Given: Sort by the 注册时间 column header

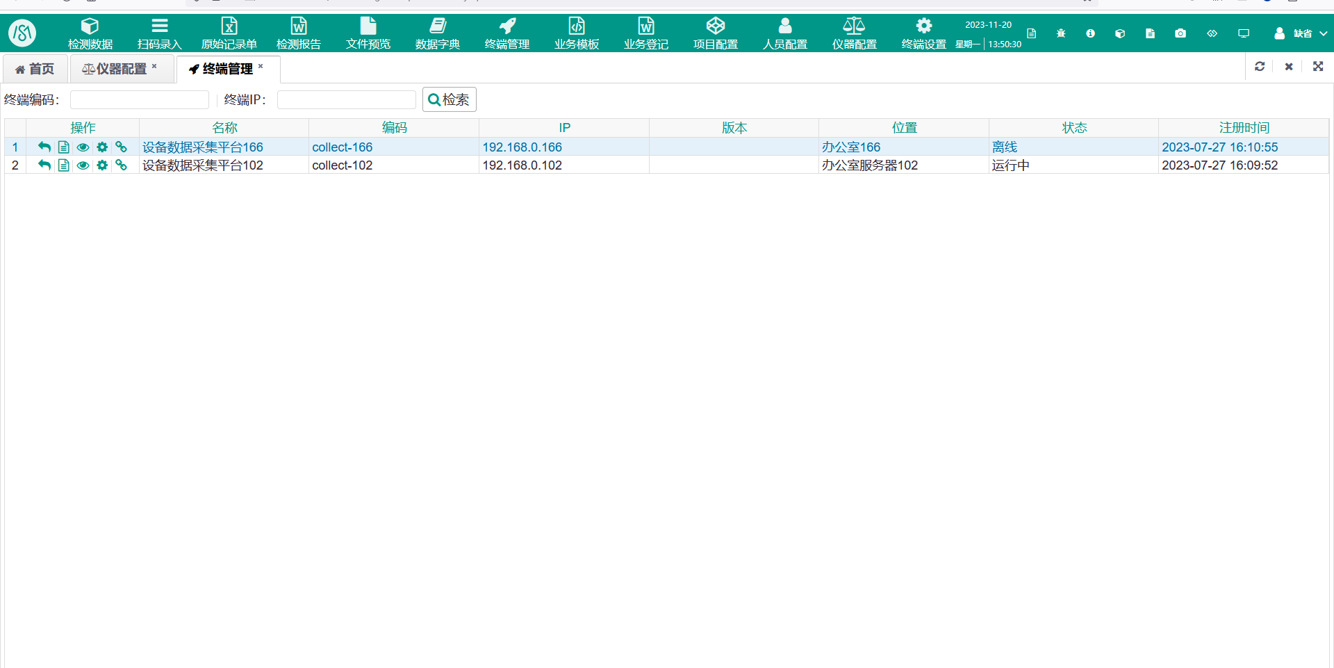Looking at the screenshot, I should (x=1244, y=128).
